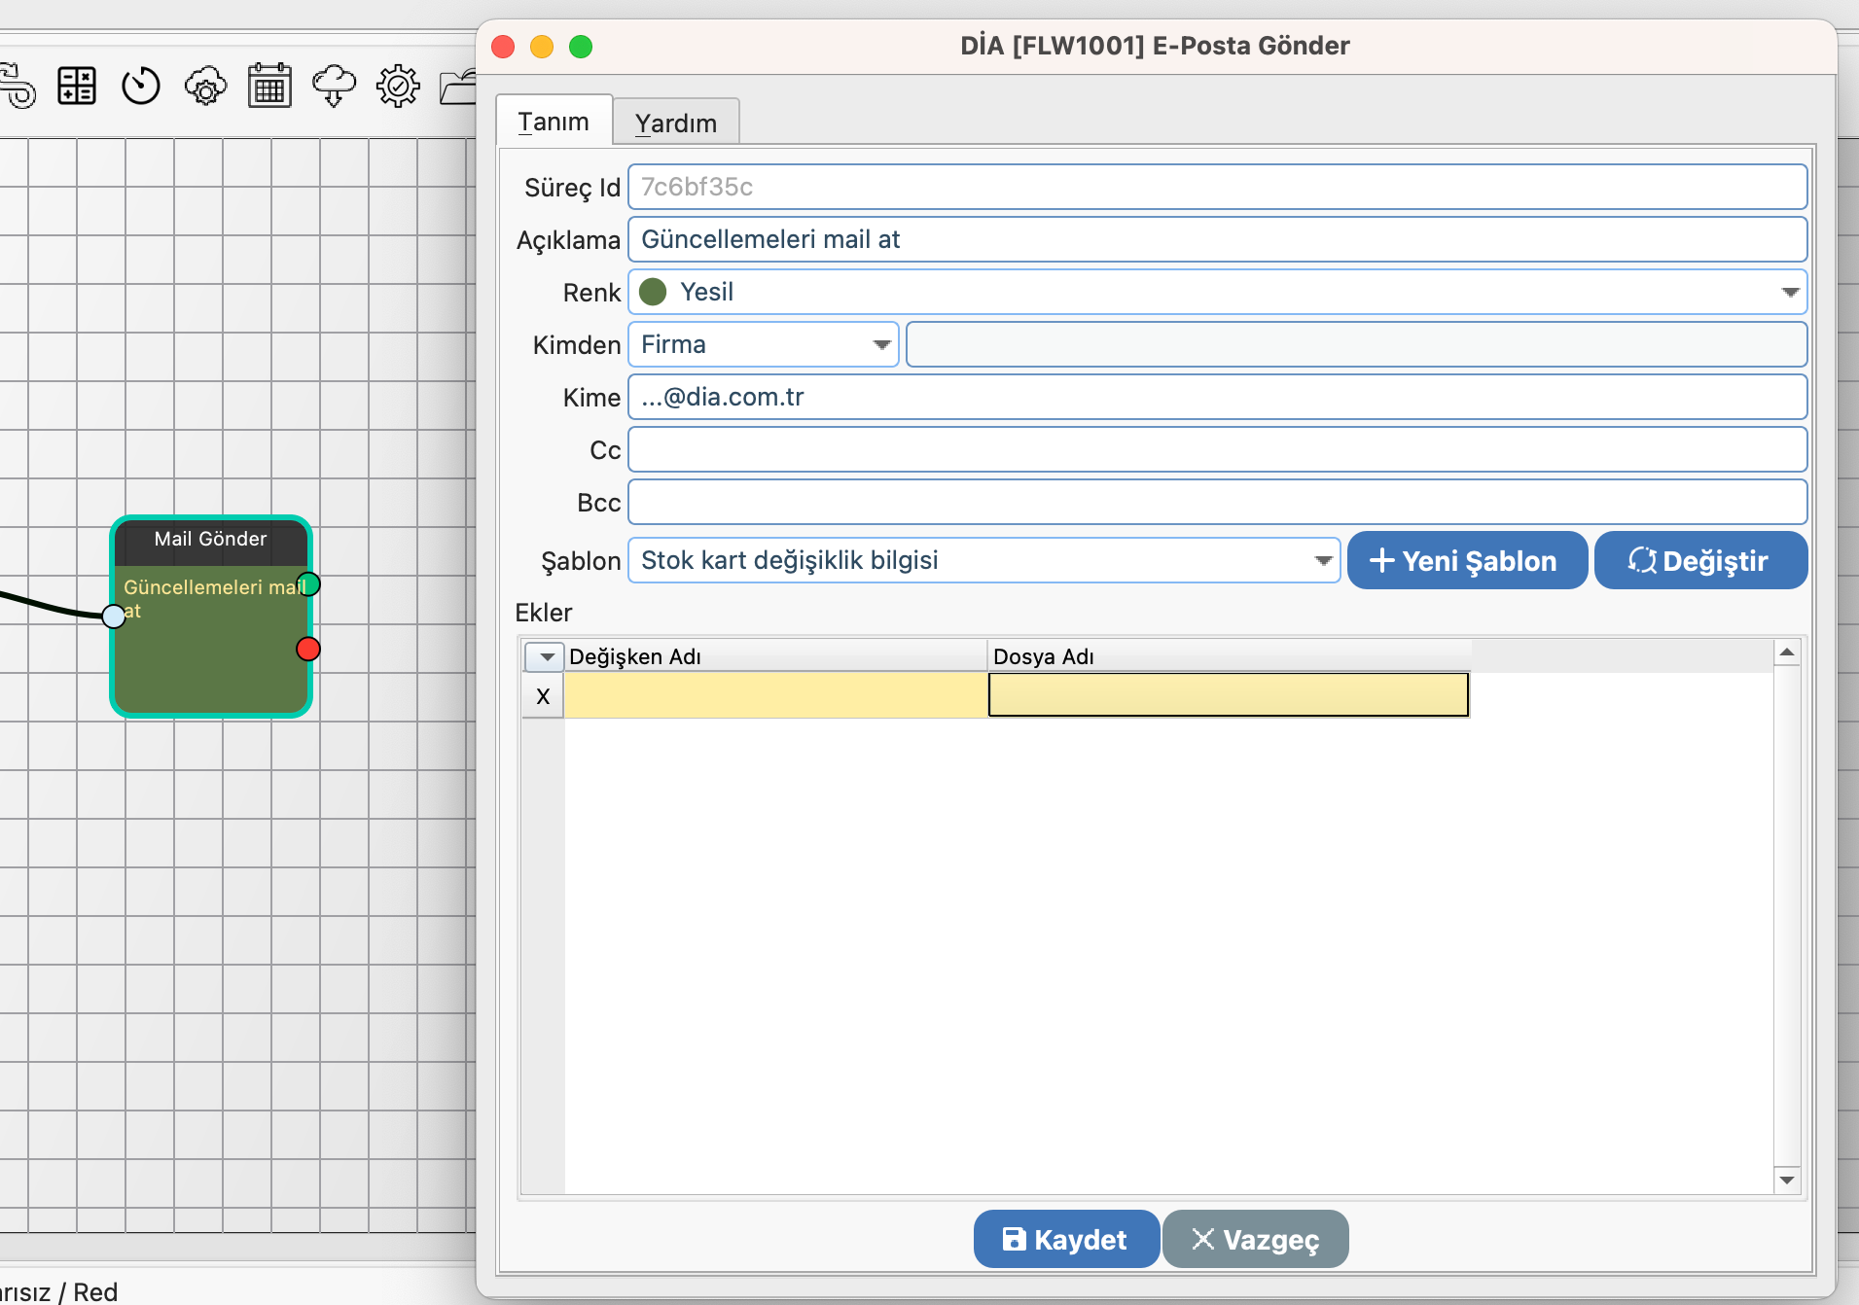Switch to the Yardım tab
Viewport: 1859px width, 1305px height.
[676, 123]
